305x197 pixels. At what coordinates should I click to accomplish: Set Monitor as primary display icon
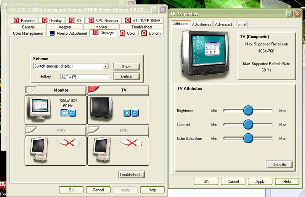point(64,113)
